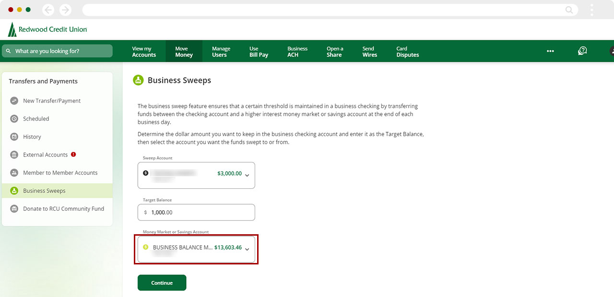
Task: Go to Scheduled transfers
Action: tap(36, 119)
